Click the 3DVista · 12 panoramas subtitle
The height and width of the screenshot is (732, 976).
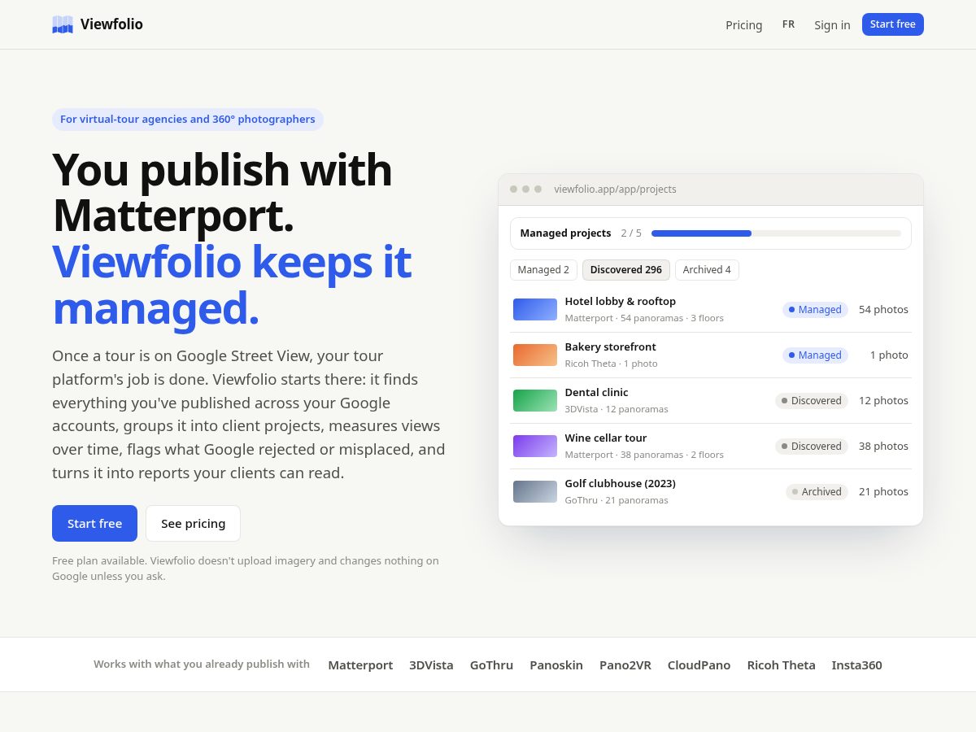point(617,409)
